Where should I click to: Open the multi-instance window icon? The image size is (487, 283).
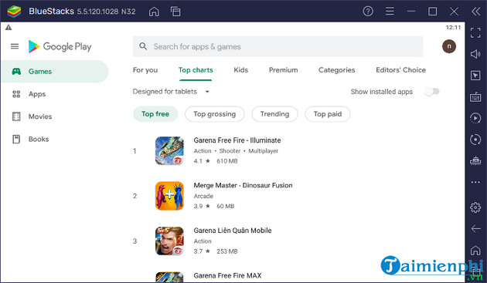click(175, 12)
